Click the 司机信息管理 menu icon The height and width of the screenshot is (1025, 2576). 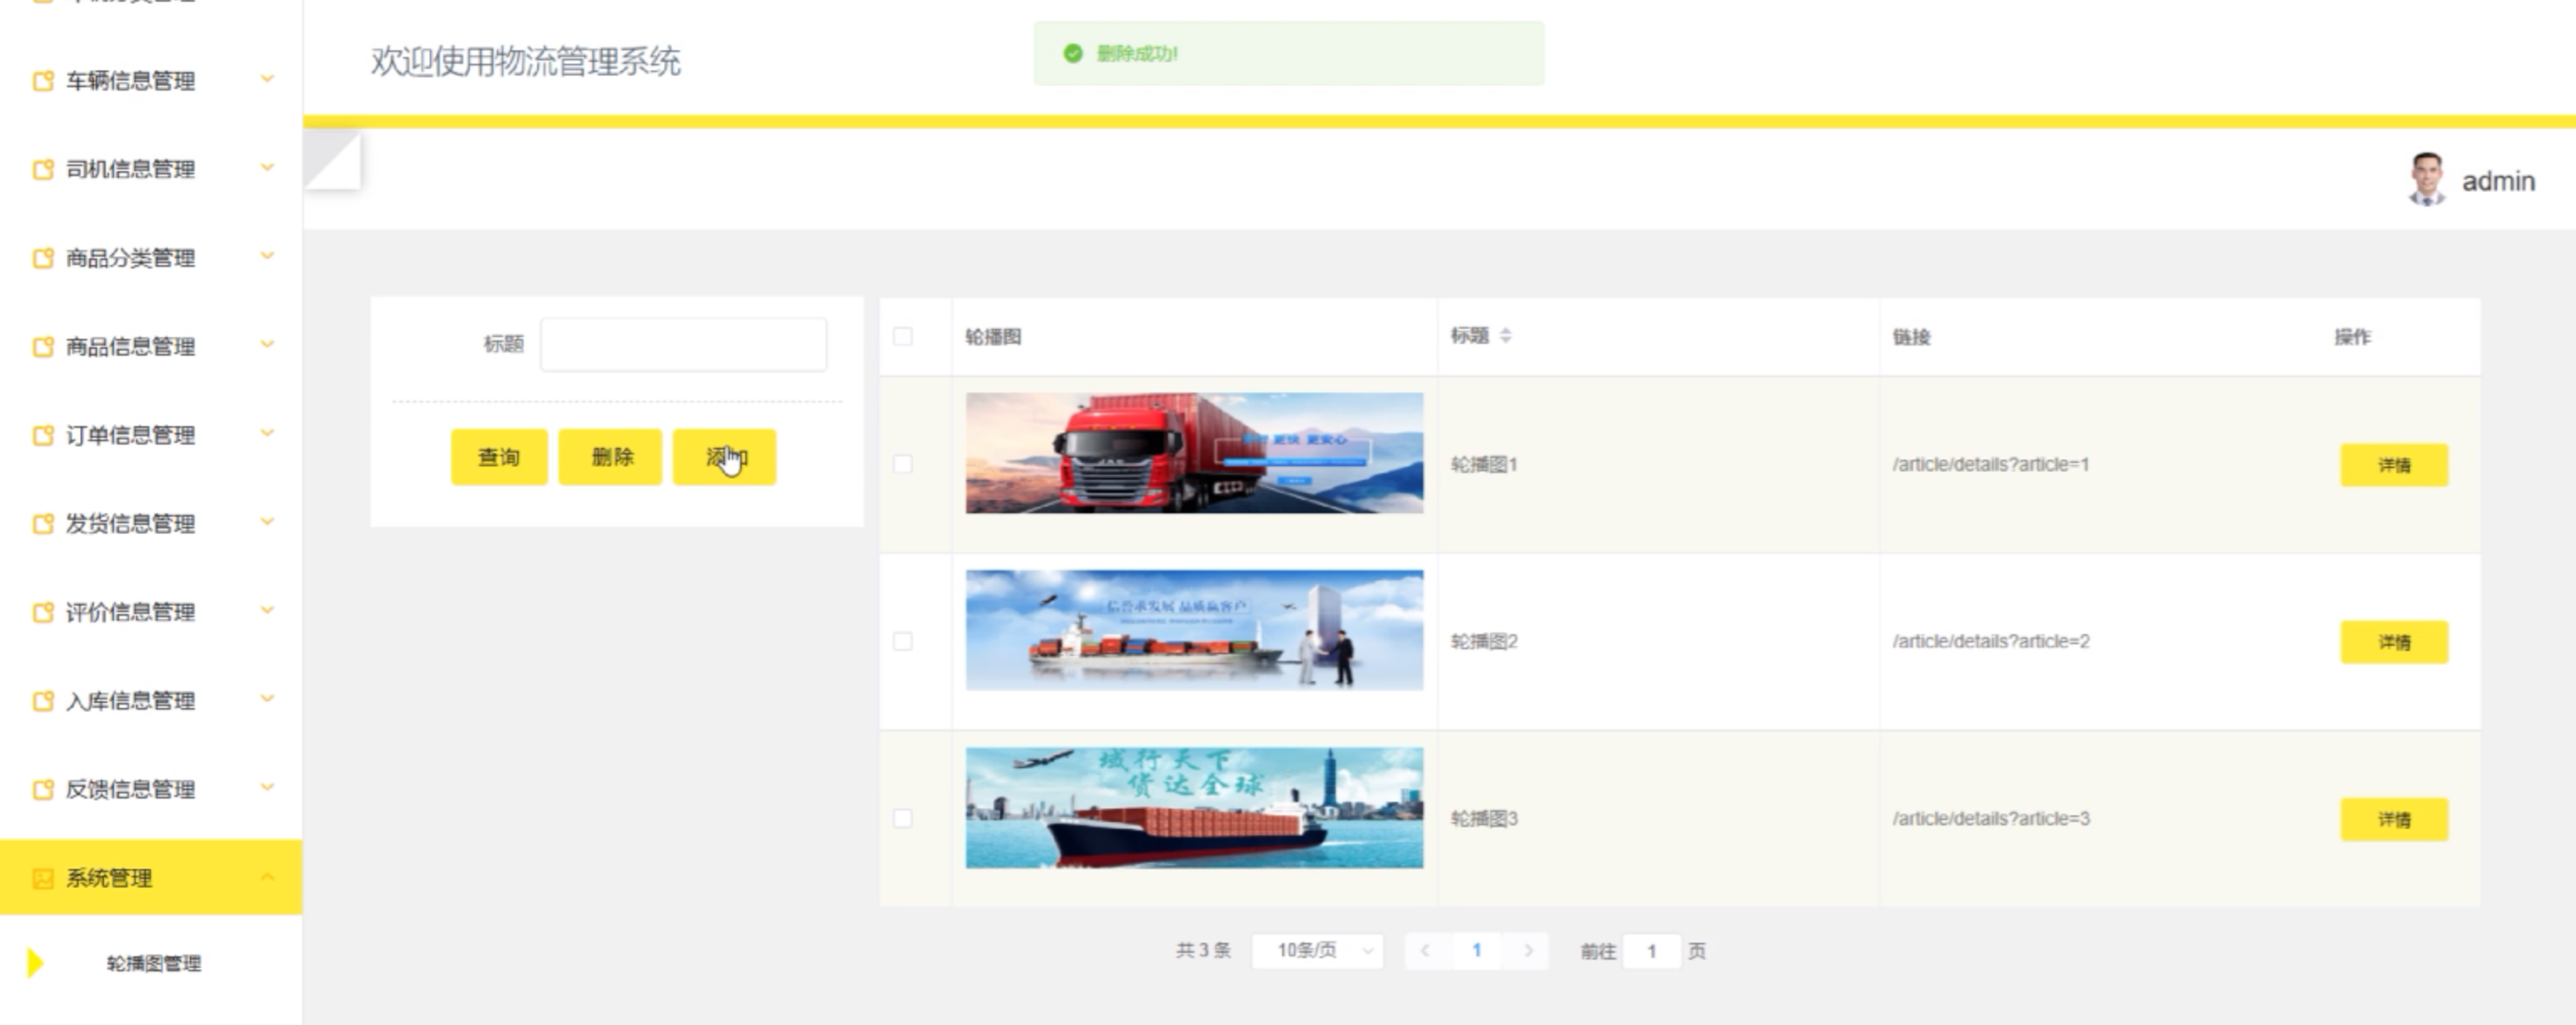click(42, 169)
